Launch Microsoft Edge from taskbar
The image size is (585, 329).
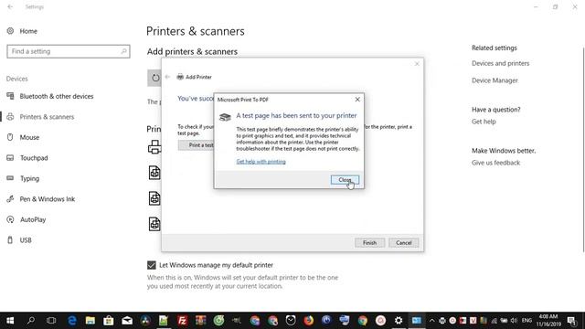pos(71,321)
